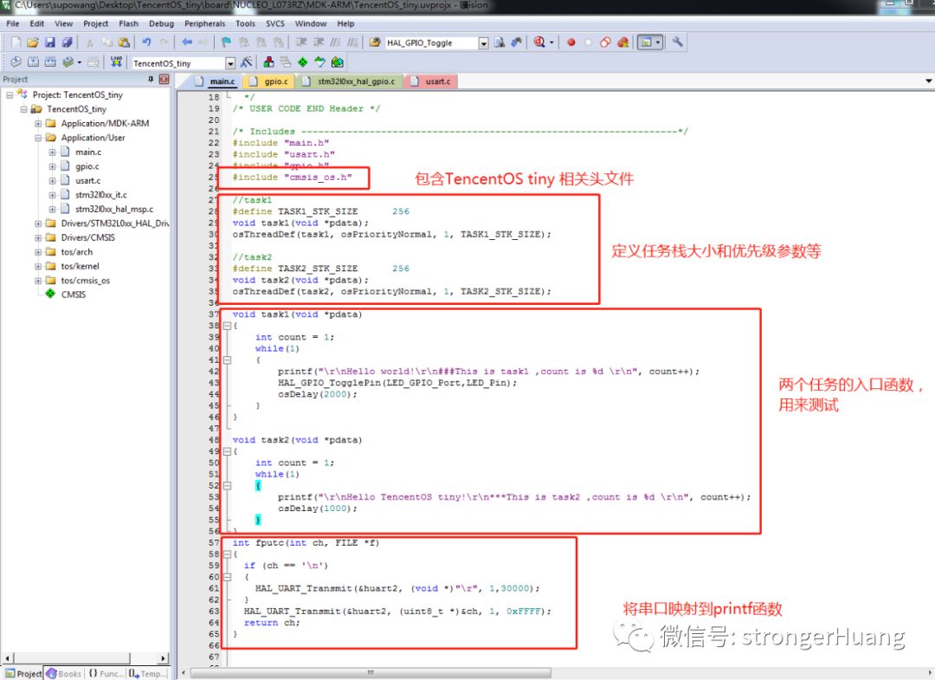Expand the stm32l0xx_it.c file node
The image size is (935, 680).
53,195
